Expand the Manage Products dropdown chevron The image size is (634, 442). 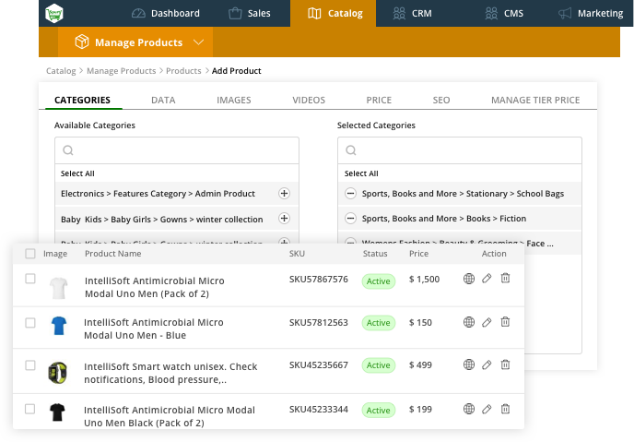click(198, 42)
